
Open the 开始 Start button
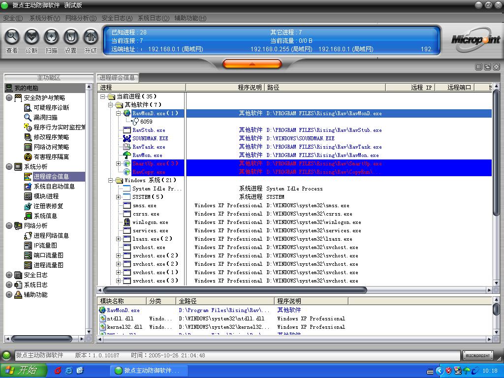(24, 371)
